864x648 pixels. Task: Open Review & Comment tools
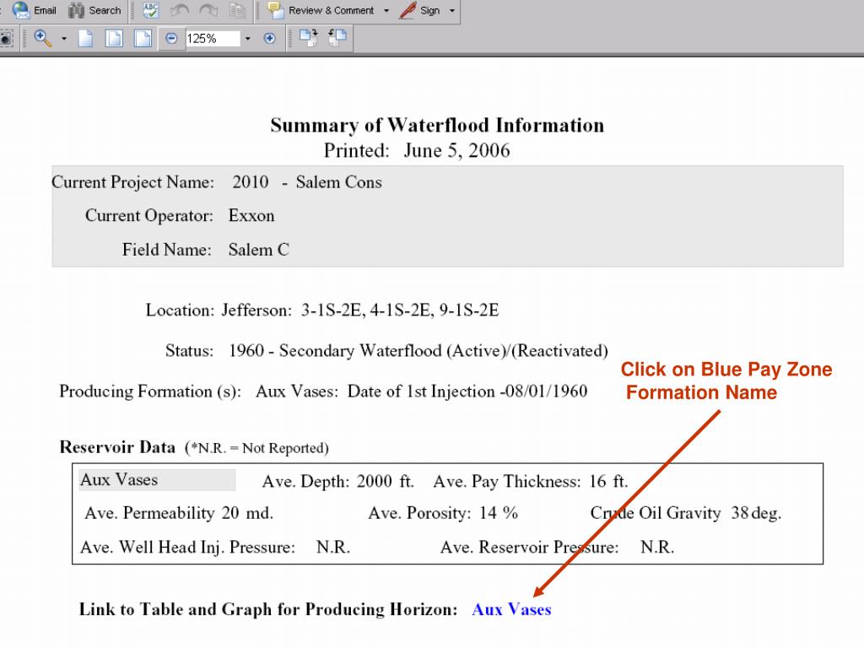click(320, 10)
